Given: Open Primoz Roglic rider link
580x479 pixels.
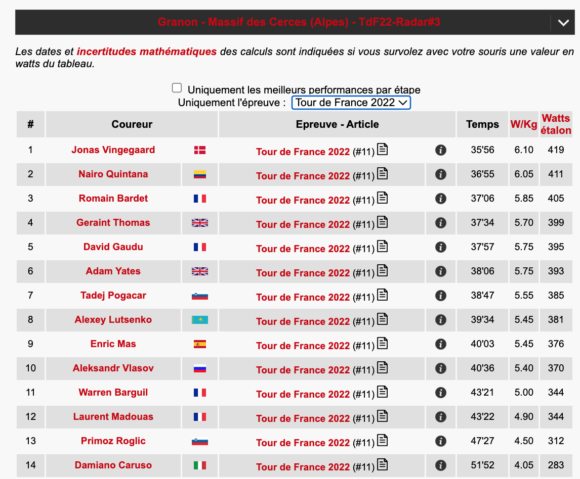Looking at the screenshot, I should [x=113, y=441].
